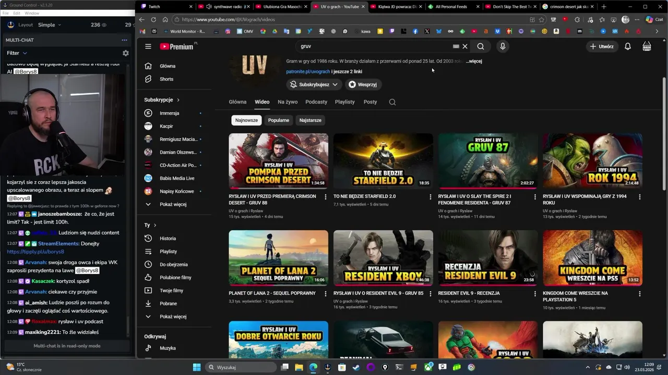Switch to Podcasty channel tab
This screenshot has height=375, width=668.
(316, 102)
